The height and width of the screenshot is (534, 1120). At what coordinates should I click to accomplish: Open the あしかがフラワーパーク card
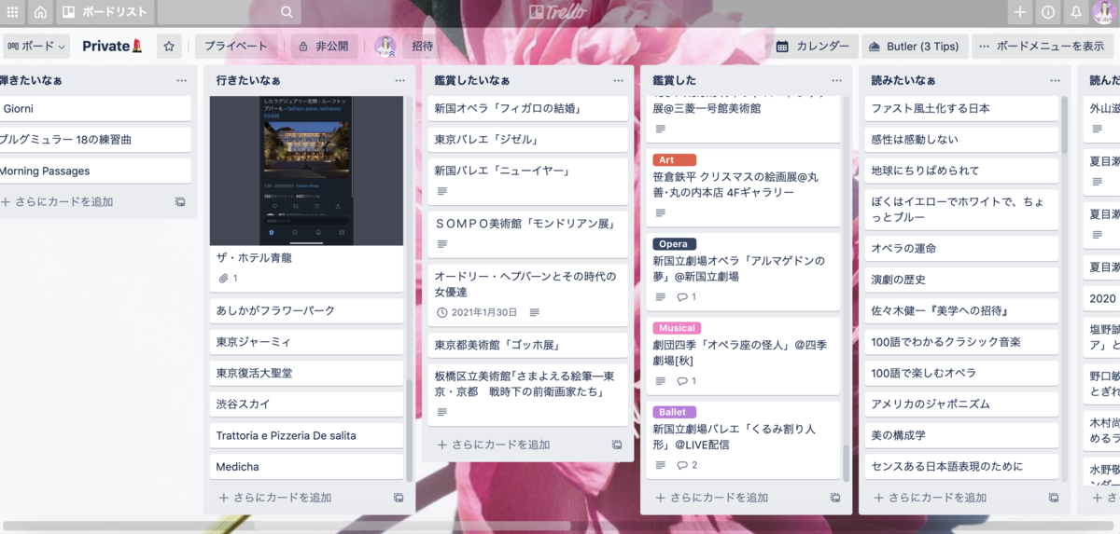(x=306, y=310)
